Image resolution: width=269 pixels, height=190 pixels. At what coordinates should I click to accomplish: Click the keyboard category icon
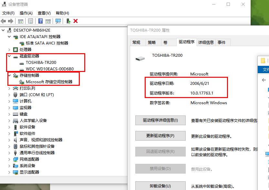click(x=16, y=114)
